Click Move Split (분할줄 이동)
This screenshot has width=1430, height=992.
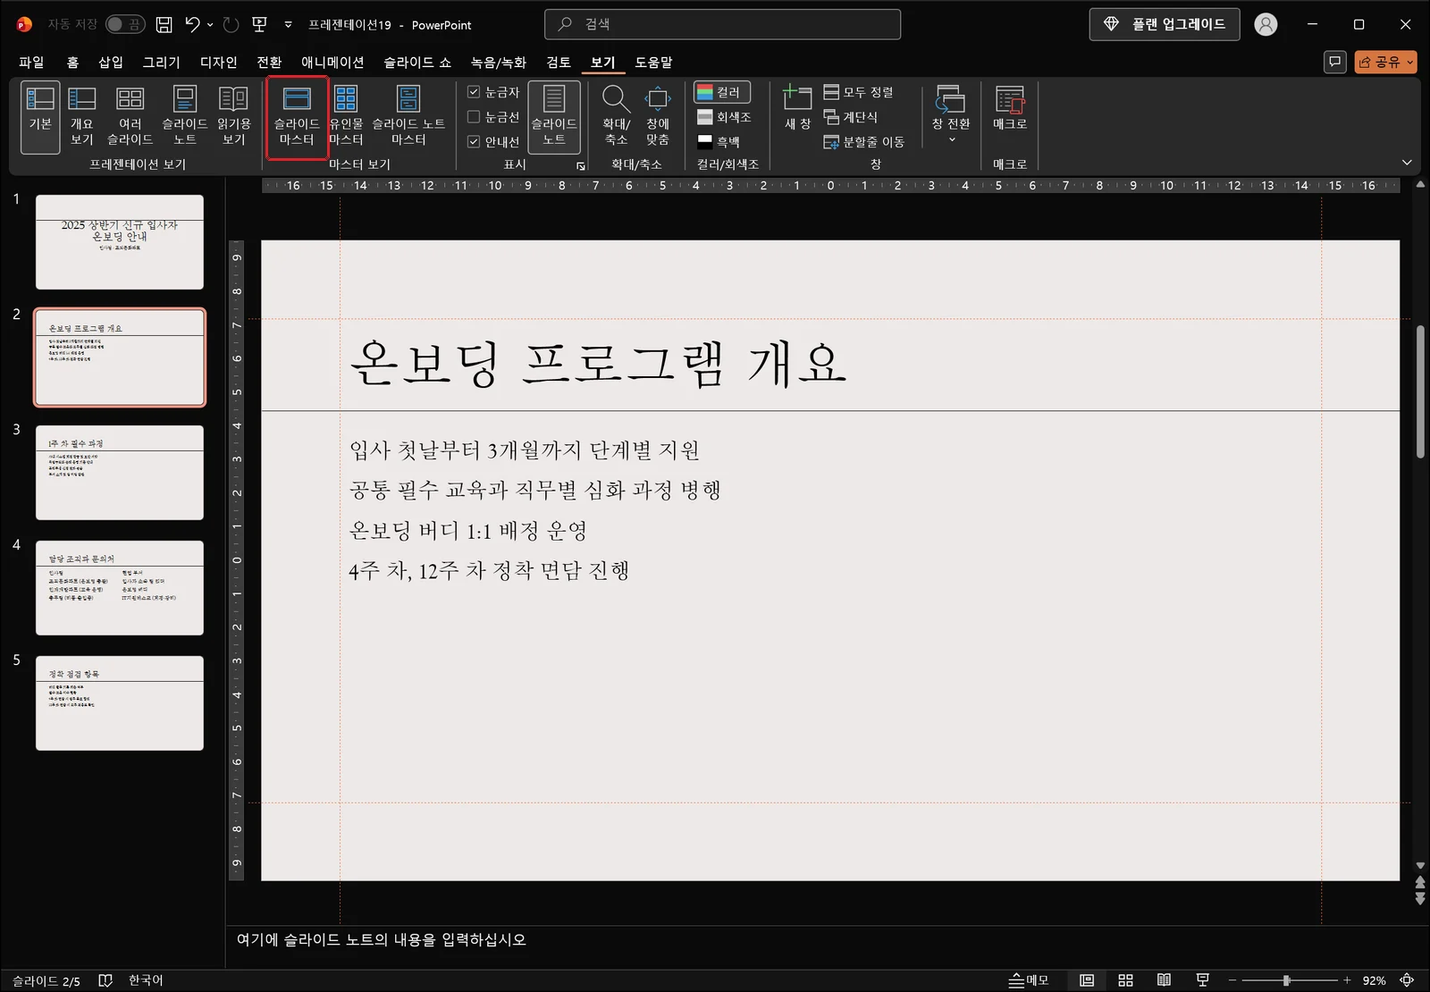coord(864,141)
